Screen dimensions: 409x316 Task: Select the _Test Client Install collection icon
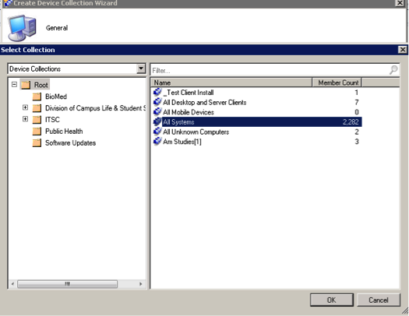click(157, 92)
